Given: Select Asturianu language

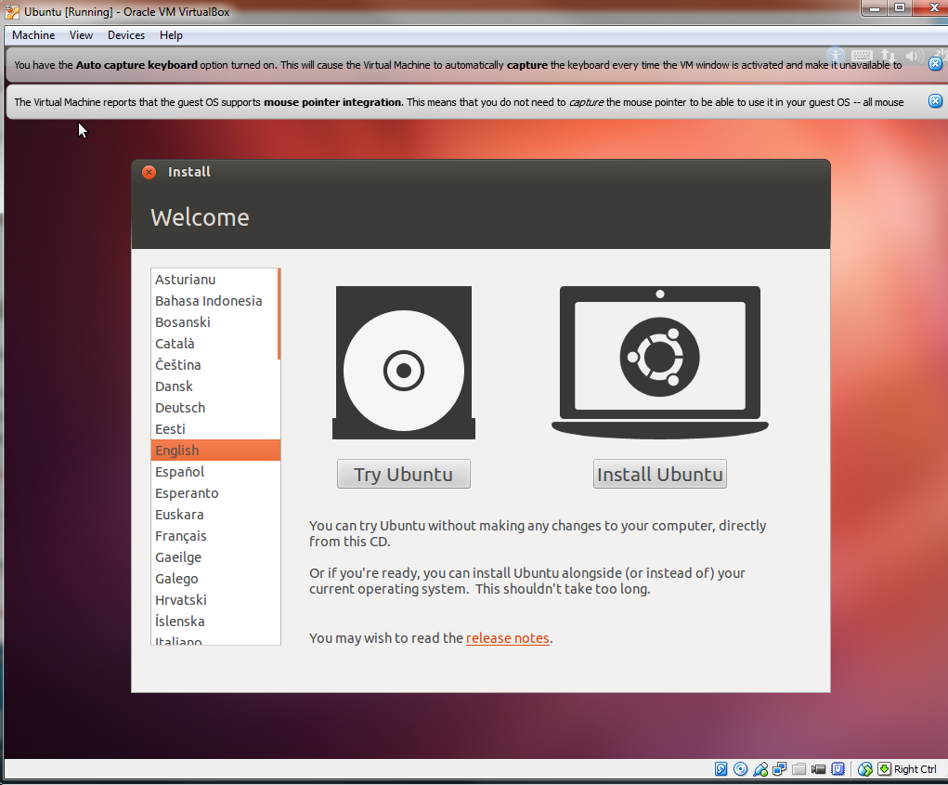Looking at the screenshot, I should point(214,280).
